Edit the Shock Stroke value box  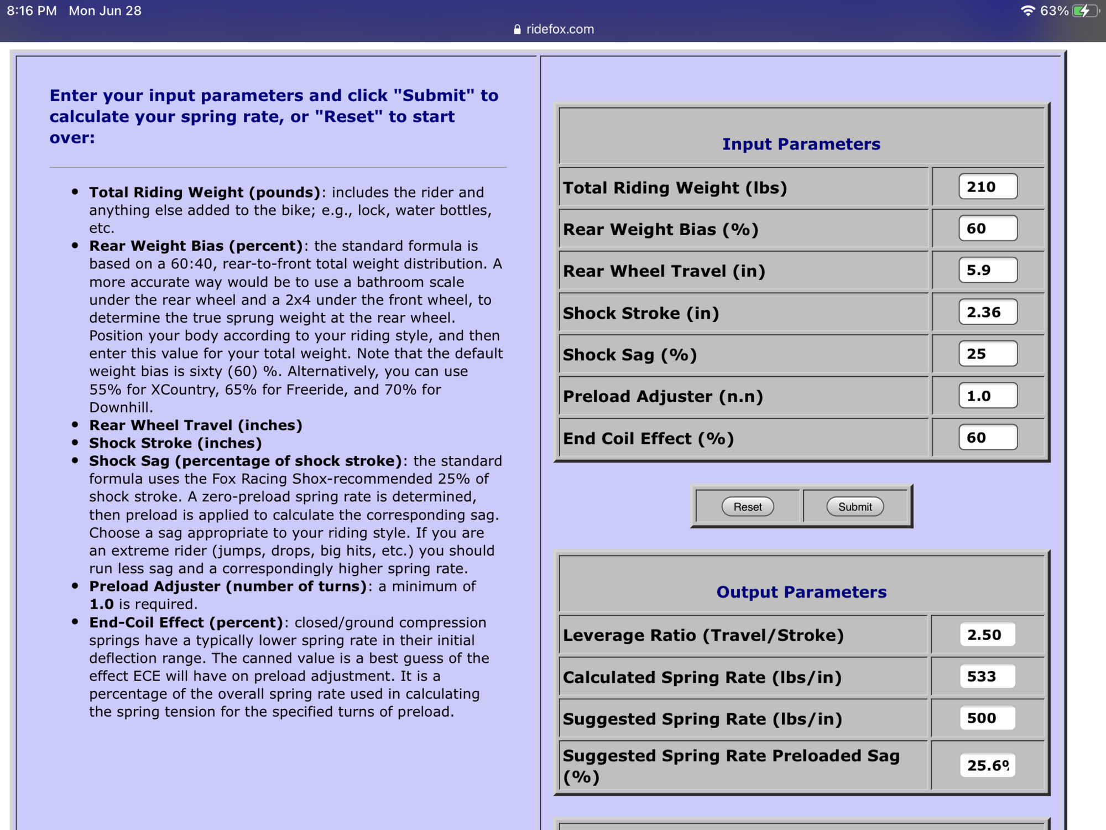[x=988, y=312]
